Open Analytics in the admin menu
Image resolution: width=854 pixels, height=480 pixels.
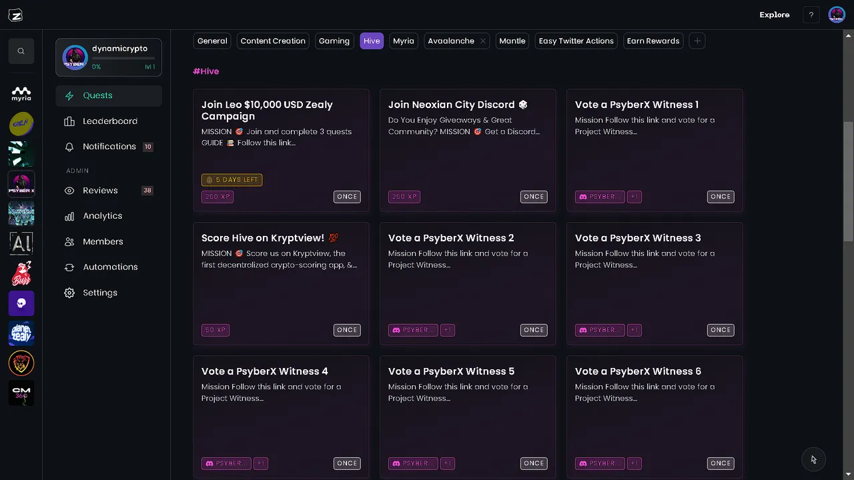[109, 216]
